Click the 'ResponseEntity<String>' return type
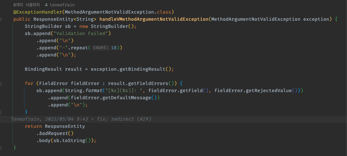 click(65, 19)
